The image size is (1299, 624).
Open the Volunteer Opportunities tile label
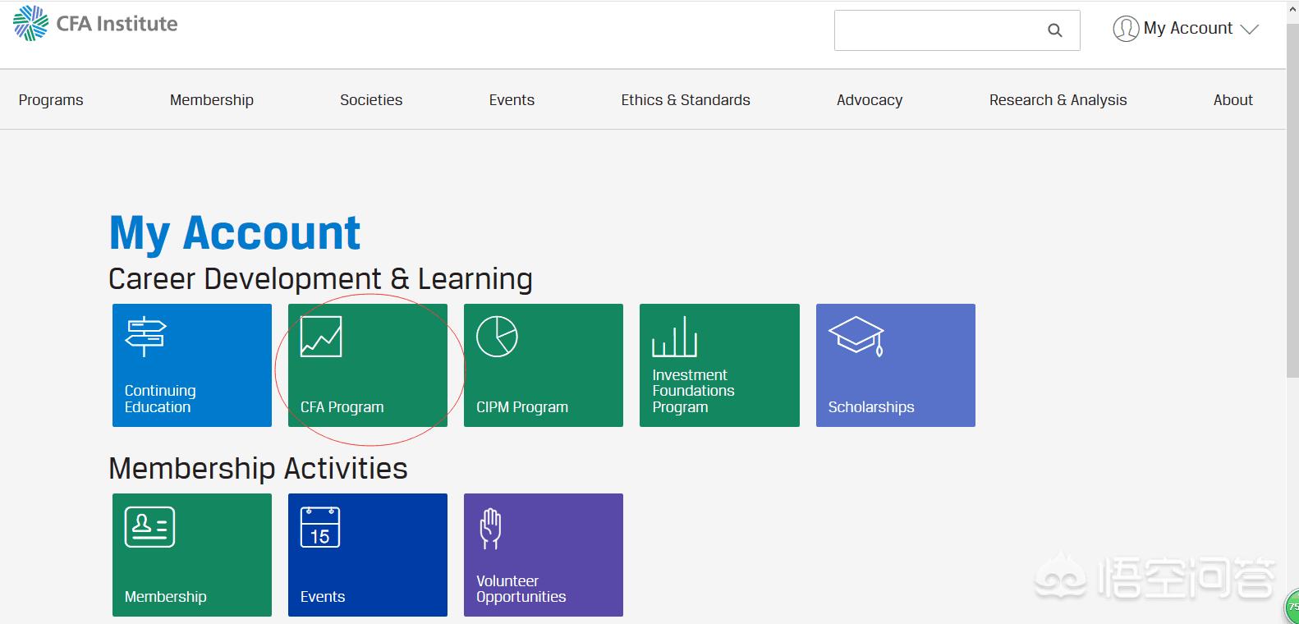[521, 589]
